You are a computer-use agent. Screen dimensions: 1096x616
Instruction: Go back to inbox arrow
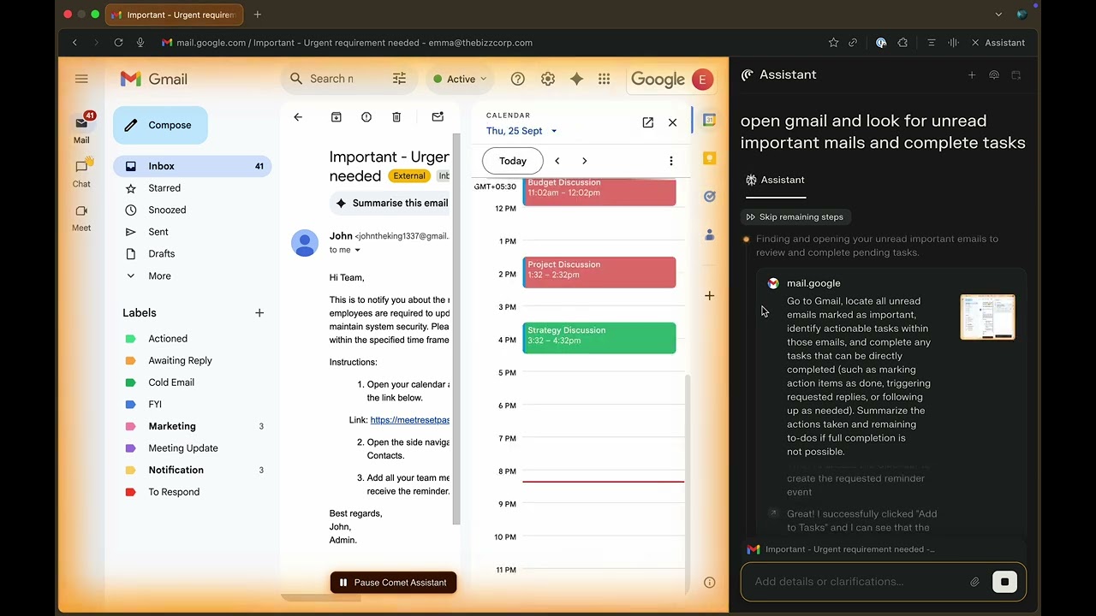point(298,117)
